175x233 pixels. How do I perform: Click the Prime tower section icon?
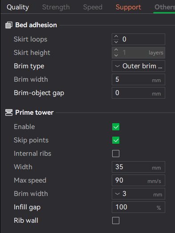coord(9,112)
